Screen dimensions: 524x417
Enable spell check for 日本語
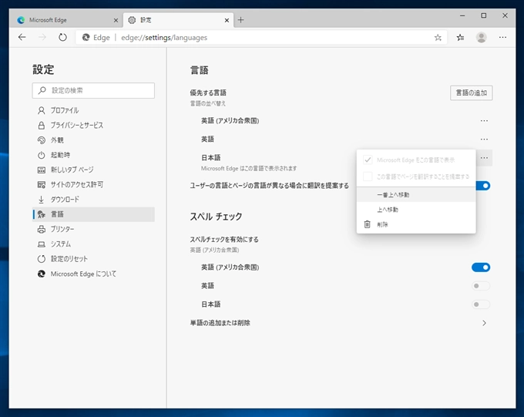pyautogui.click(x=481, y=304)
